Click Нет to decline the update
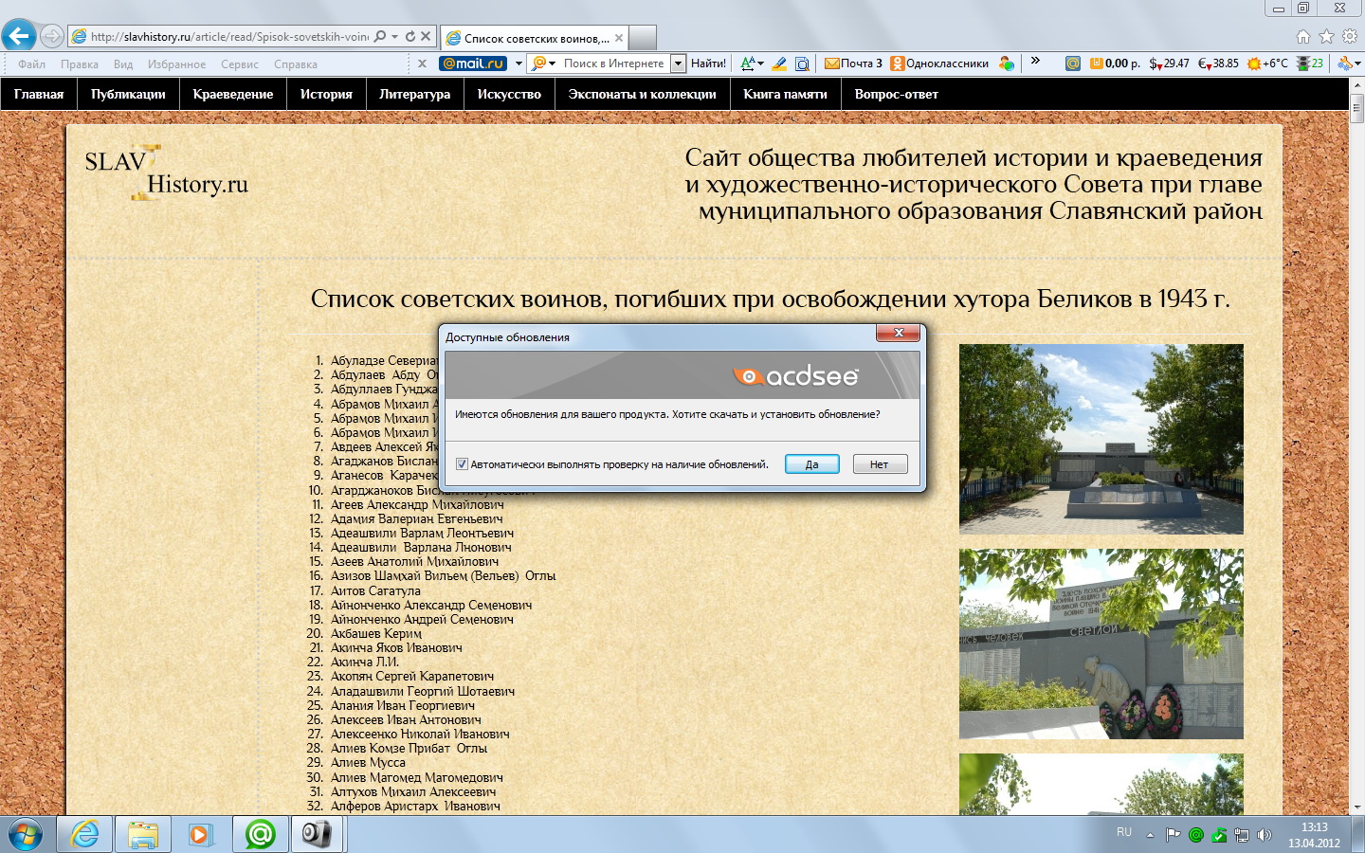The height and width of the screenshot is (853, 1365). click(x=880, y=464)
